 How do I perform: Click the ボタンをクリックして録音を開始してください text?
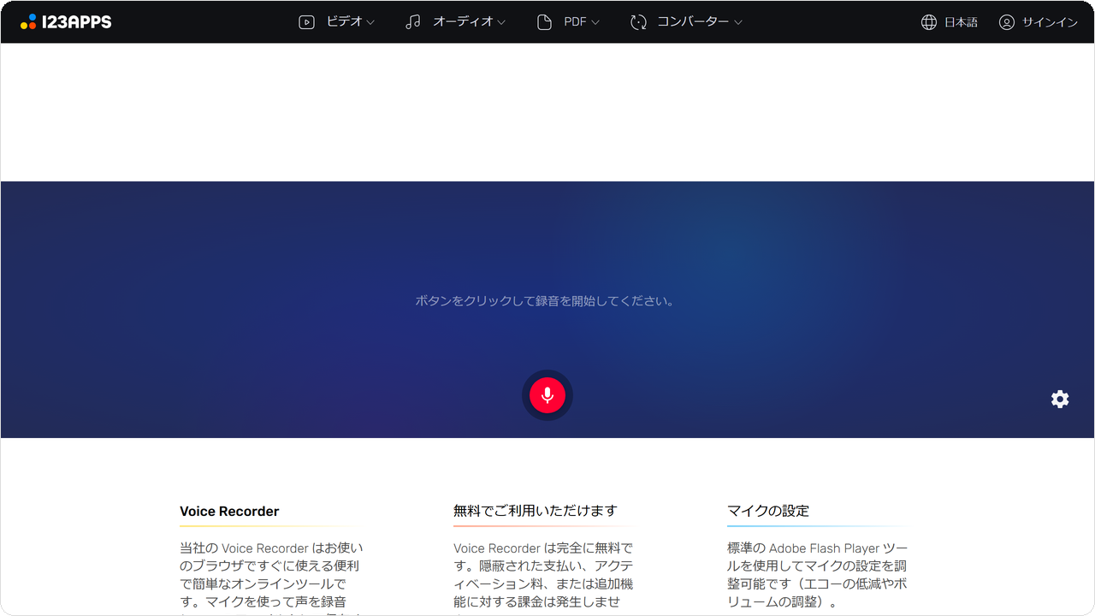[546, 301]
